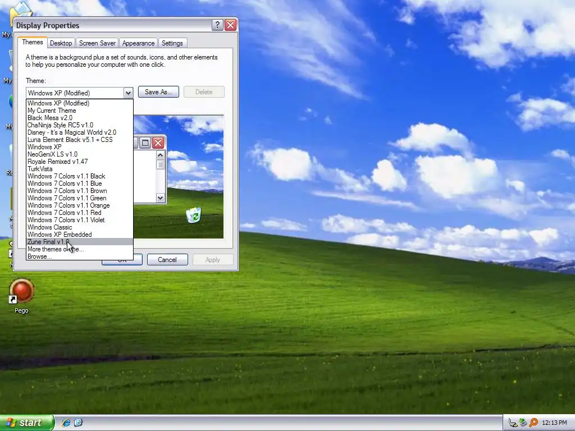Collapse the Theme dropdown arrow
This screenshot has width=575, height=431.
pyautogui.click(x=128, y=93)
